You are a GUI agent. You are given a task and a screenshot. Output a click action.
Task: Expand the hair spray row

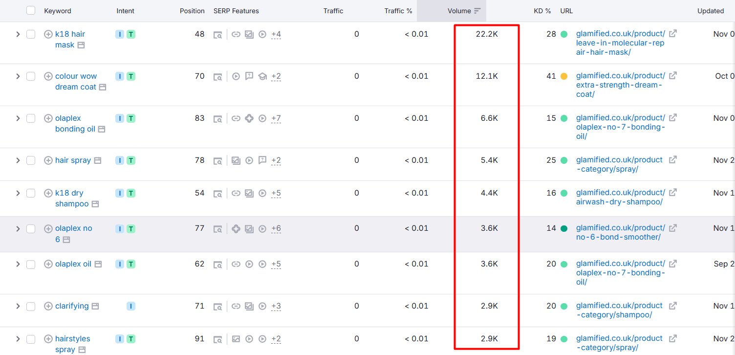click(18, 160)
